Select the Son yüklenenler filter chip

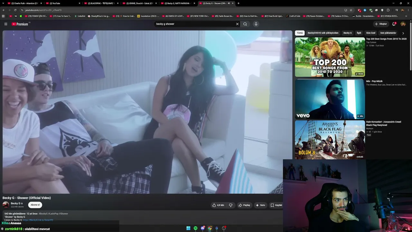pyautogui.click(x=388, y=33)
